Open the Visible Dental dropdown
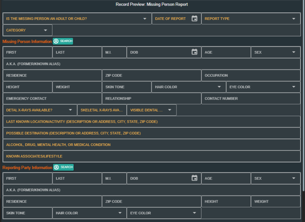 pos(170,110)
